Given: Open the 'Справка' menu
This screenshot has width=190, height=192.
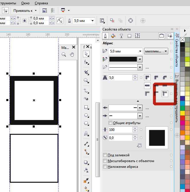Looking at the screenshot, I should pos(41,3).
